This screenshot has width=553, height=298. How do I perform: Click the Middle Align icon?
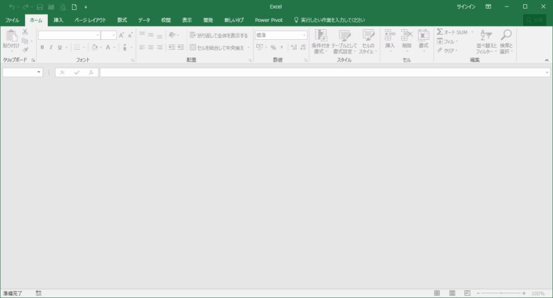(x=151, y=35)
